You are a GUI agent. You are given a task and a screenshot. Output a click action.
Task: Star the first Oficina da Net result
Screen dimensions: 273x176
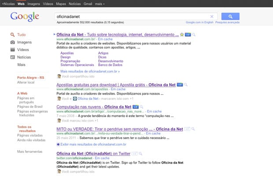tap(182, 34)
